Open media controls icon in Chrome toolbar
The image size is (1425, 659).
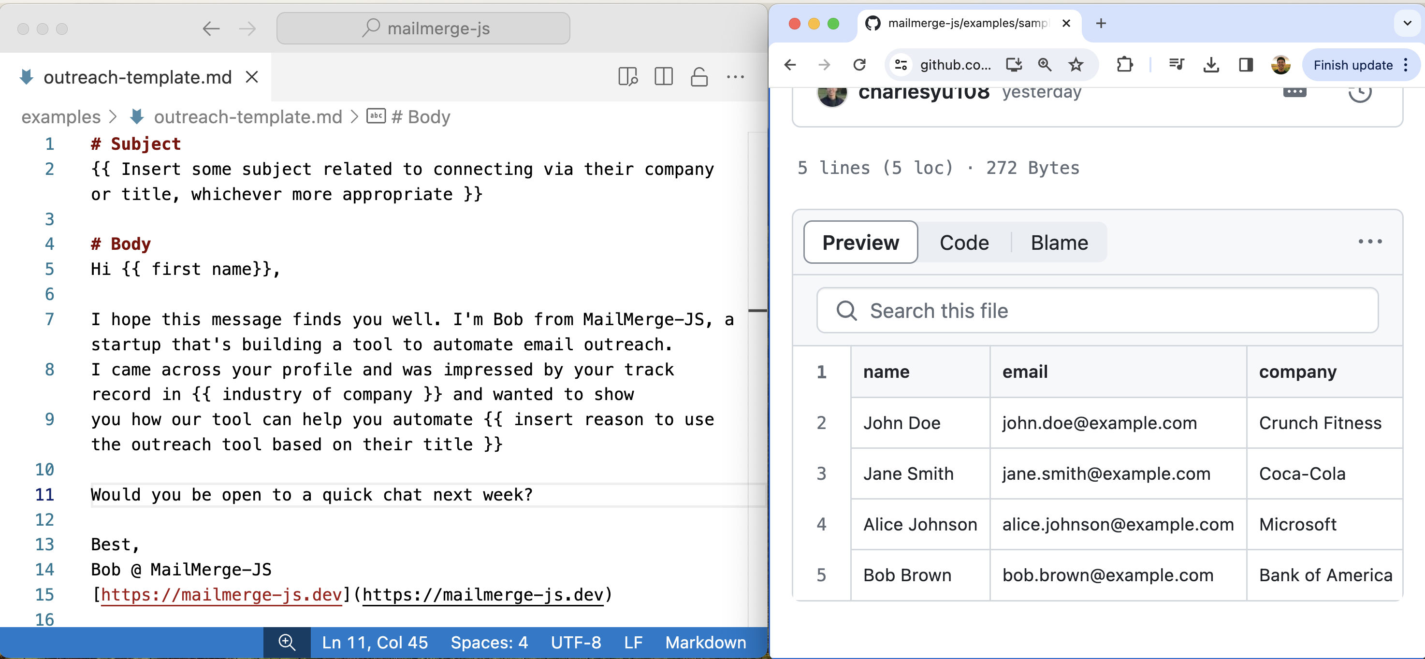coord(1176,65)
